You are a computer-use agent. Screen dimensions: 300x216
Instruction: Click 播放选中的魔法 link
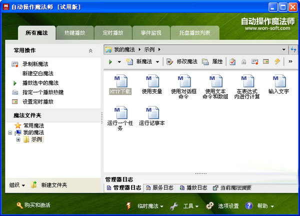pos(40,83)
